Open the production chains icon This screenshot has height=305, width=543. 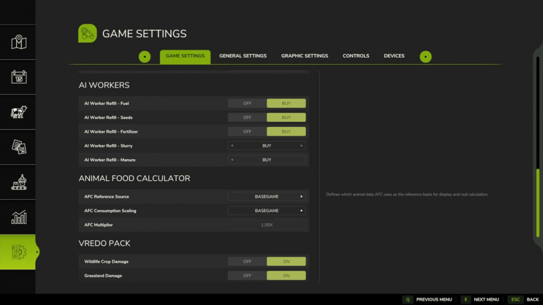[x=18, y=182]
